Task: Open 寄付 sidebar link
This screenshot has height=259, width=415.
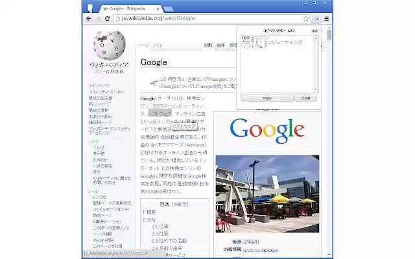Action: point(97,172)
